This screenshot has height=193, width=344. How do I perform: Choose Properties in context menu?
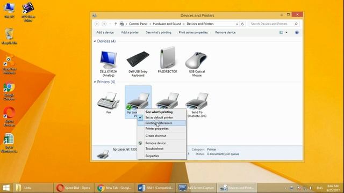pos(162,156)
